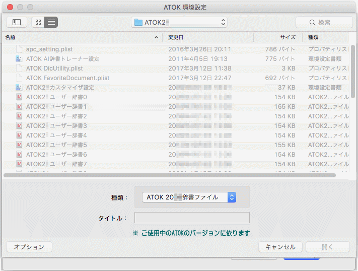Click the name column sort arrow
The height and width of the screenshot is (271, 358).
(x=157, y=37)
